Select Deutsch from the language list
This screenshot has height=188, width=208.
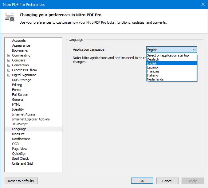pyautogui.click(x=171, y=59)
